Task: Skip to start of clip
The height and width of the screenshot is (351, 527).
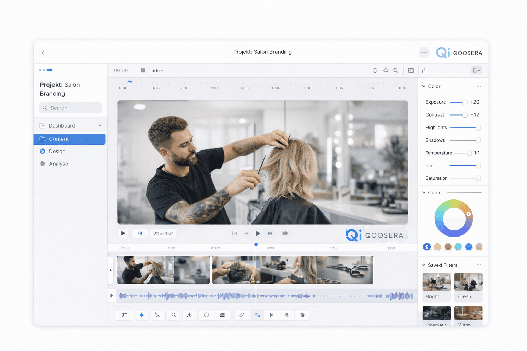Action: tap(235, 233)
